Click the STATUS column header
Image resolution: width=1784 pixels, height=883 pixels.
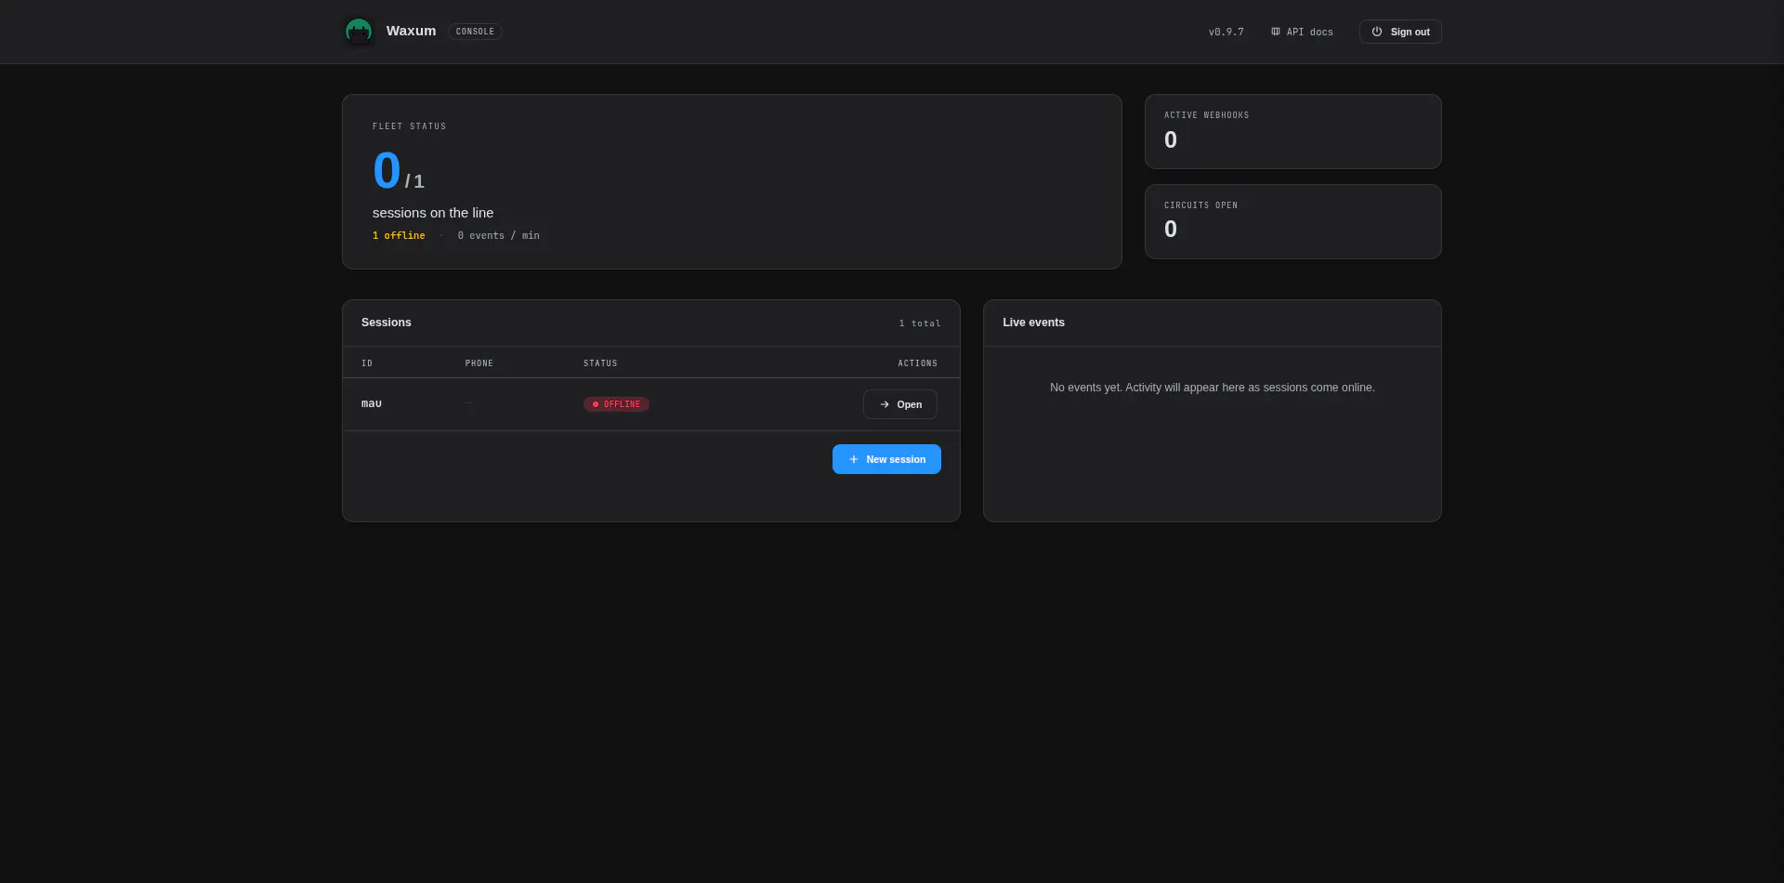[600, 363]
